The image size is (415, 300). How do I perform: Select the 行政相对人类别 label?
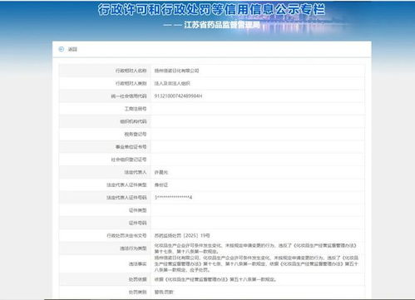[131, 83]
